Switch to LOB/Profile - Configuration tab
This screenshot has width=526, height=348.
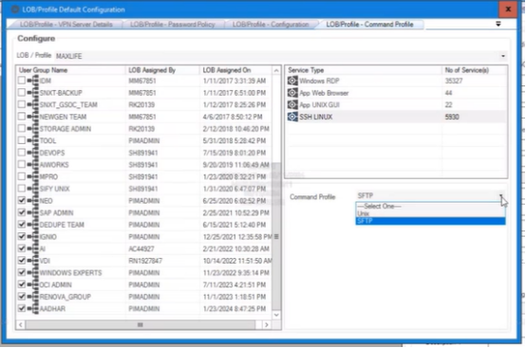tap(271, 25)
